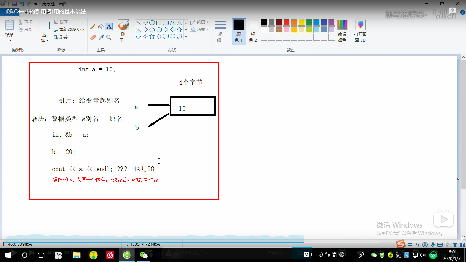Image resolution: width=466 pixels, height=262 pixels.
Task: Pick the right arrow shape
Action: (166, 30)
